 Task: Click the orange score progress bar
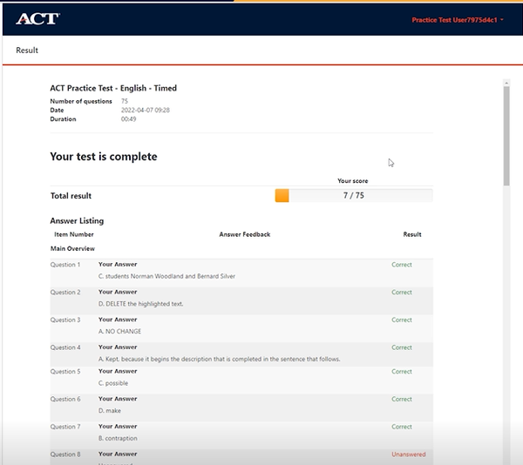click(x=282, y=196)
